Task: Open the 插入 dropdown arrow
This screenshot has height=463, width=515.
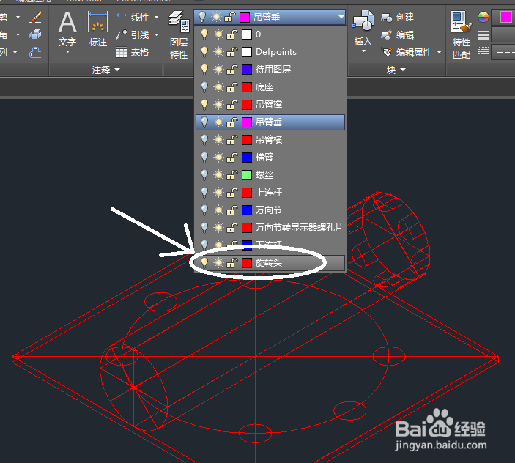Action: point(363,51)
